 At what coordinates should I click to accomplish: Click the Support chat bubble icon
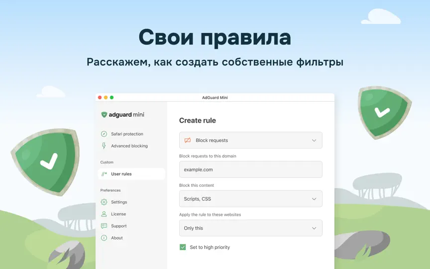click(x=104, y=226)
